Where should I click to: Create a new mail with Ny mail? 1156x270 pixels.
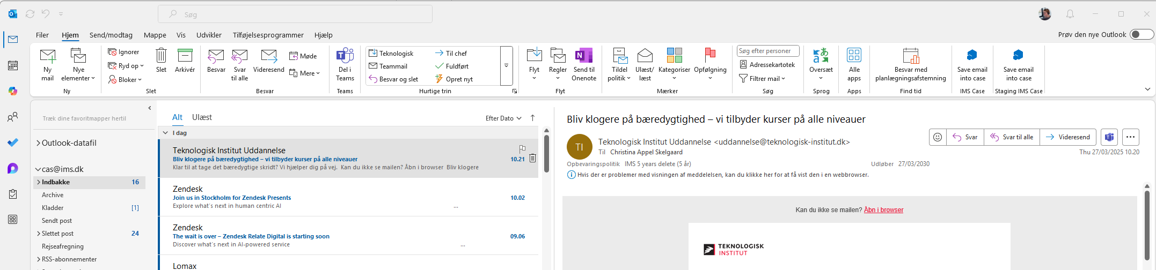pyautogui.click(x=48, y=65)
